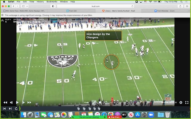Play the Hudl video clip
This screenshot has height=119, width=191.
[17, 103]
